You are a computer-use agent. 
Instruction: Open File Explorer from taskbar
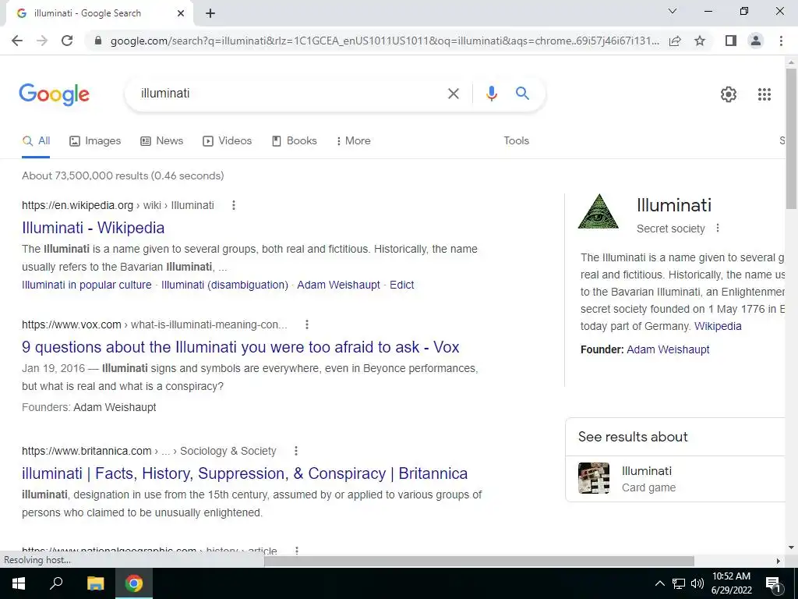(x=95, y=583)
